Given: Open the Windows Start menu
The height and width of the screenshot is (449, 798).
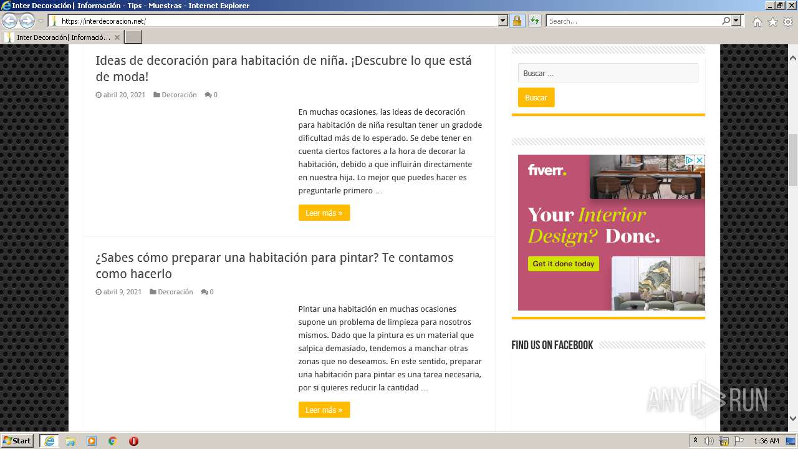Looking at the screenshot, I should 17,440.
